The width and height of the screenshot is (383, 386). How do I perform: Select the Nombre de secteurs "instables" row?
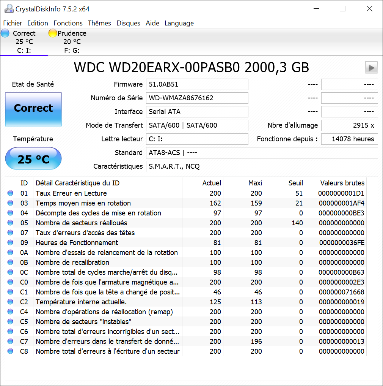click(187, 322)
